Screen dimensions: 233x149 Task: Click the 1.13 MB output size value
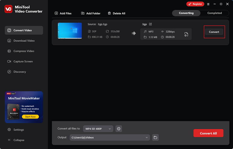(x=153, y=37)
